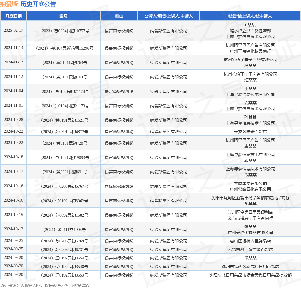Click case number (2024)辽0192民初3062号

tap(65, 201)
